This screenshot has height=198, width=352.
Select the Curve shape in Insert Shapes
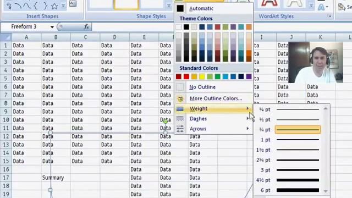[27, 6]
